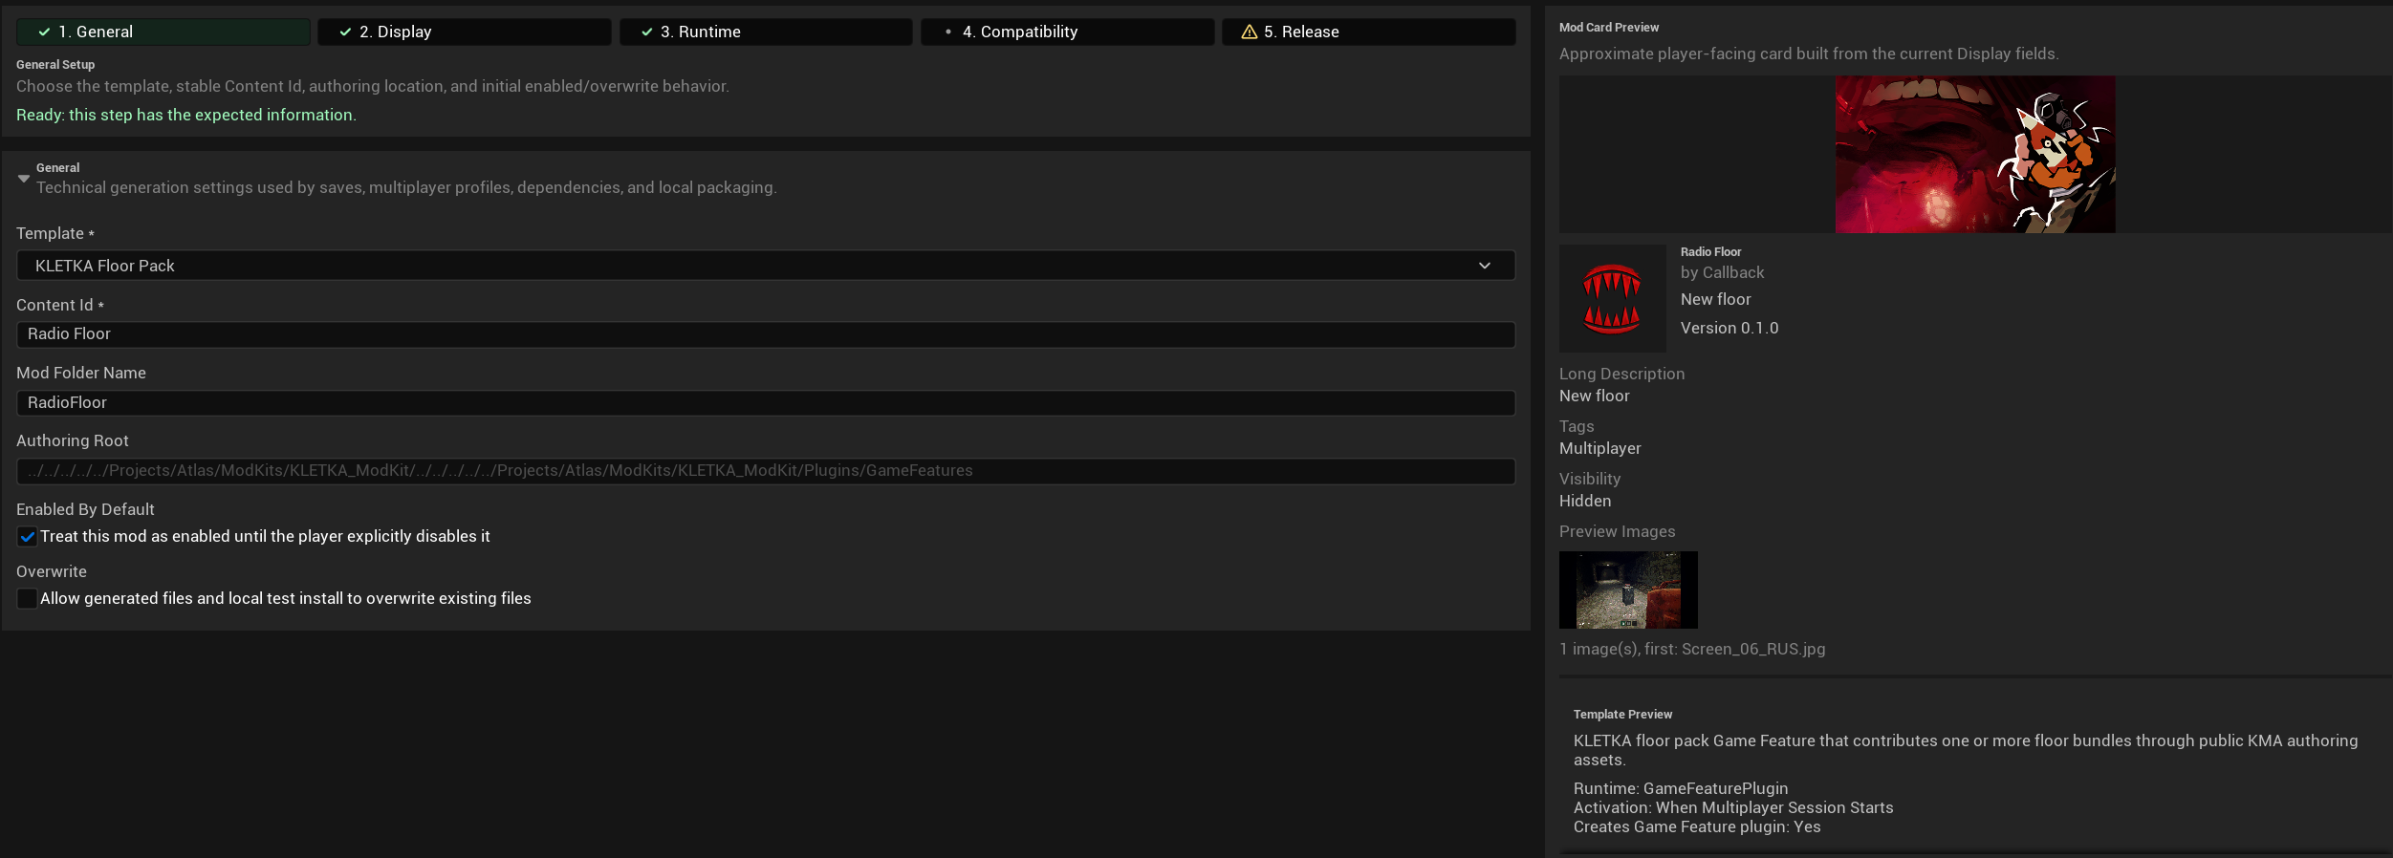Uncheck the Enabled By Default checkbox
This screenshot has width=2393, height=858.
27,537
